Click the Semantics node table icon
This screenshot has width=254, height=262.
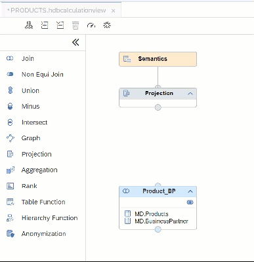click(x=127, y=59)
